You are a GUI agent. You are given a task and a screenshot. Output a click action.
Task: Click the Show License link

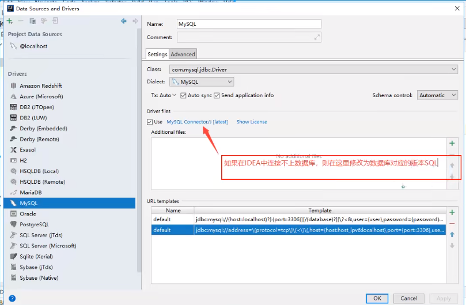click(252, 122)
